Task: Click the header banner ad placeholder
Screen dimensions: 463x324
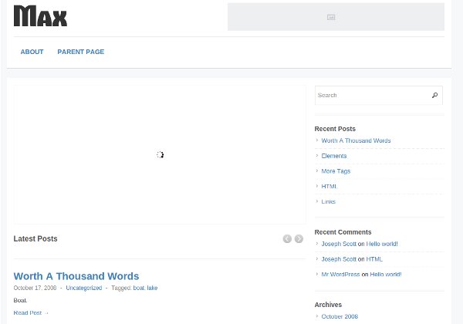Action: tap(336, 17)
